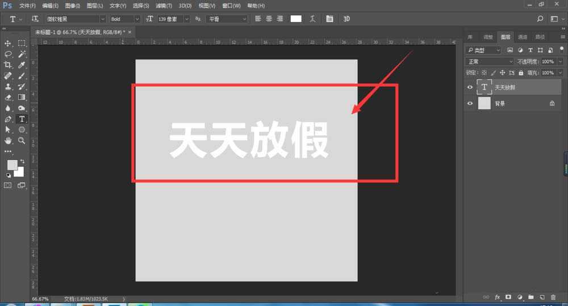The image size is (568, 306).
Task: Switch to the 通道 panel tab
Action: tap(522, 37)
